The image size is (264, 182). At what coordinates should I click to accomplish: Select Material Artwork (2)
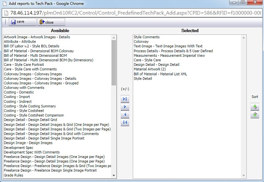tap(150, 69)
